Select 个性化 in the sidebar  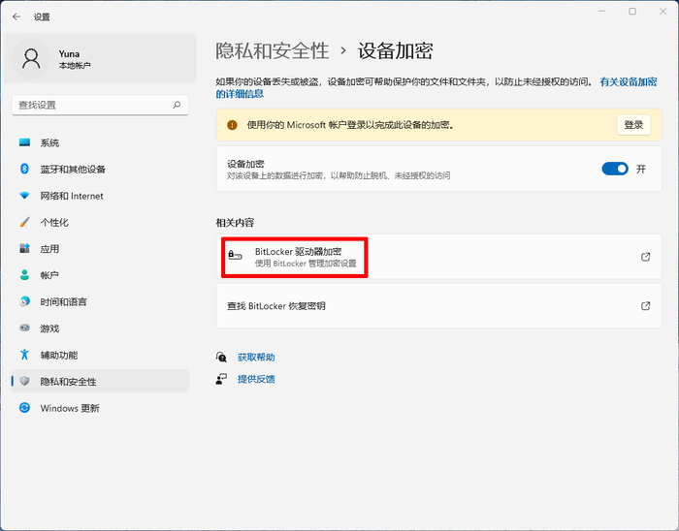100,222
